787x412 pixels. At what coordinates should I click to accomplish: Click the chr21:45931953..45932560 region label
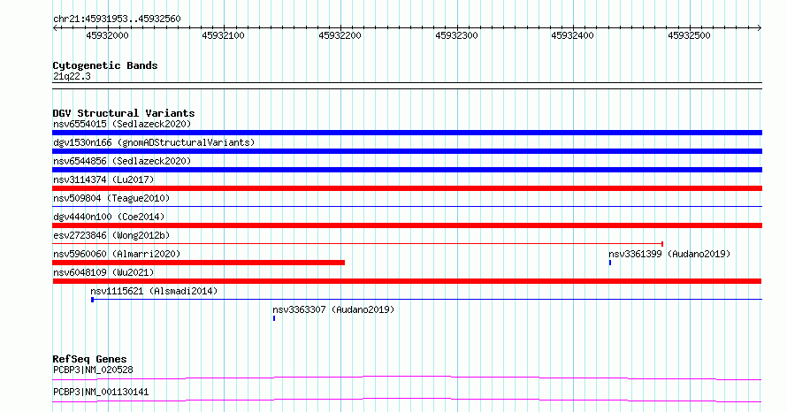point(117,19)
